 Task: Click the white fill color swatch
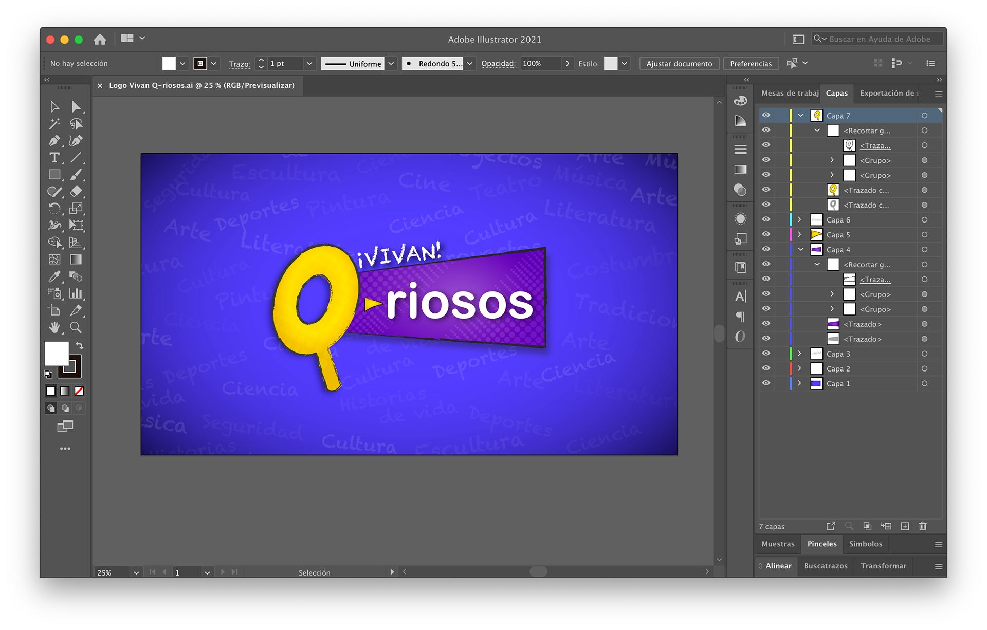(56, 353)
